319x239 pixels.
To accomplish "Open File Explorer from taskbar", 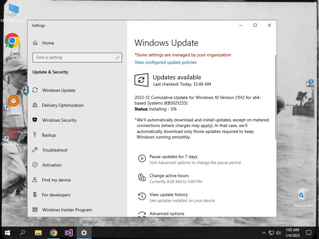I will [38, 233].
